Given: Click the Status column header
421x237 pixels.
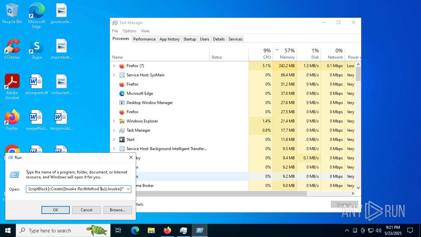Looking at the screenshot, I should click(229, 54).
